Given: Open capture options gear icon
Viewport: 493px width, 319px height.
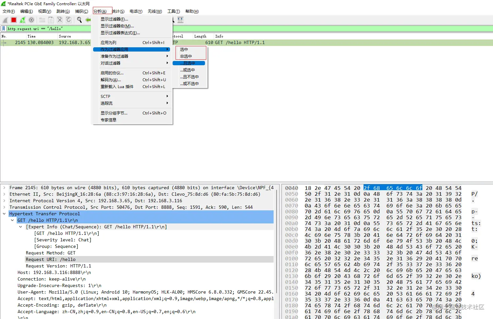Looking at the screenshot, I should (31, 20).
